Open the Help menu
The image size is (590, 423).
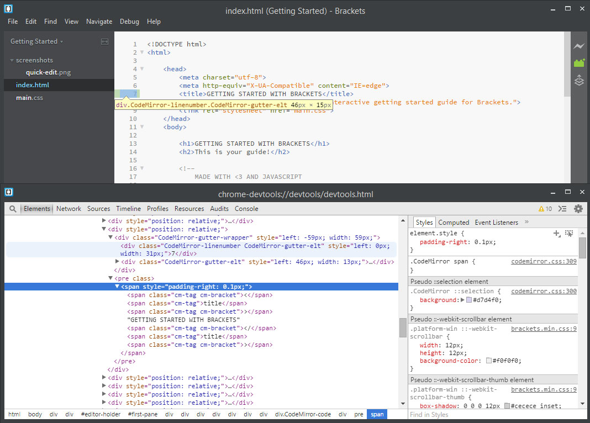(x=154, y=22)
